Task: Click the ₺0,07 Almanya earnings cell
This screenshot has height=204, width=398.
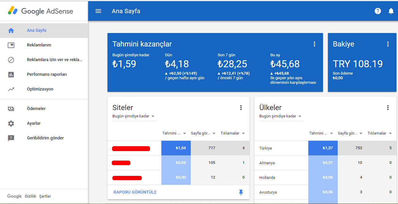Action: [x=323, y=163]
